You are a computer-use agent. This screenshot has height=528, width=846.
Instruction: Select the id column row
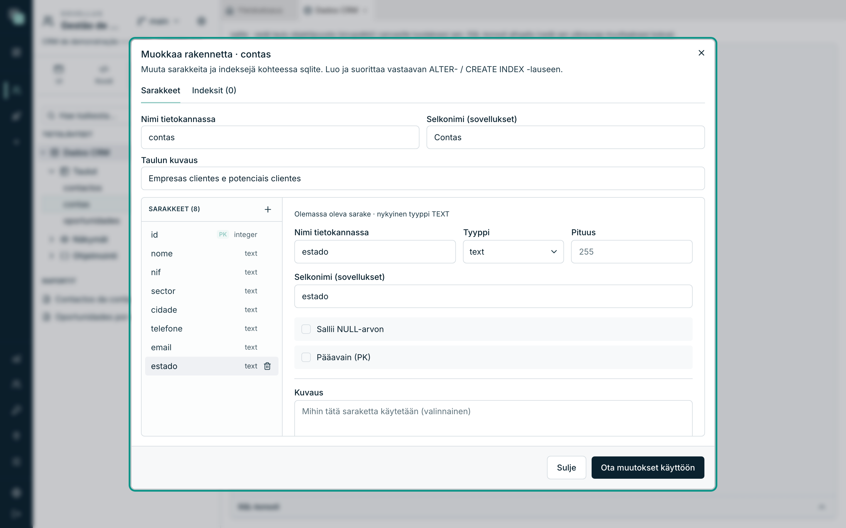211,235
